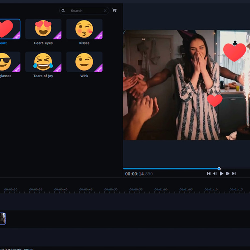Jump to the end of the clip
This screenshot has height=250, width=250.
point(234,173)
